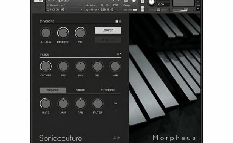Adjust the Tune knob in header
Screen dimensions: 233x143
click(x=152, y=2)
